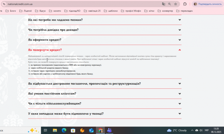
Task: Expand chevron for дострокове погашення, пролонгація question
Action: [180, 84]
